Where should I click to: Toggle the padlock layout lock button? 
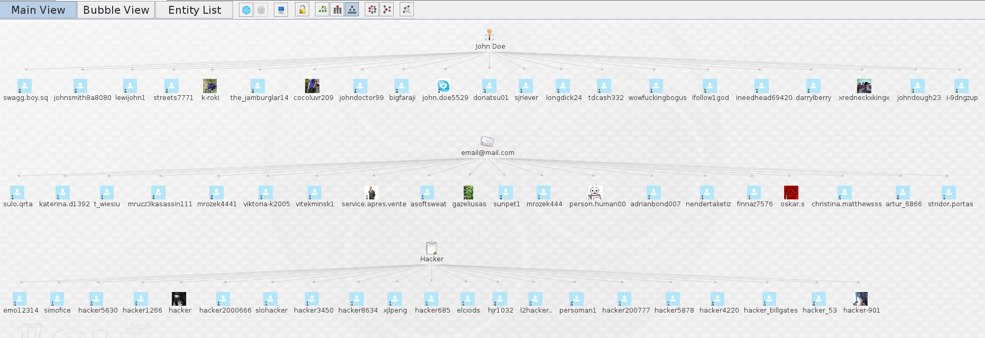(x=302, y=10)
